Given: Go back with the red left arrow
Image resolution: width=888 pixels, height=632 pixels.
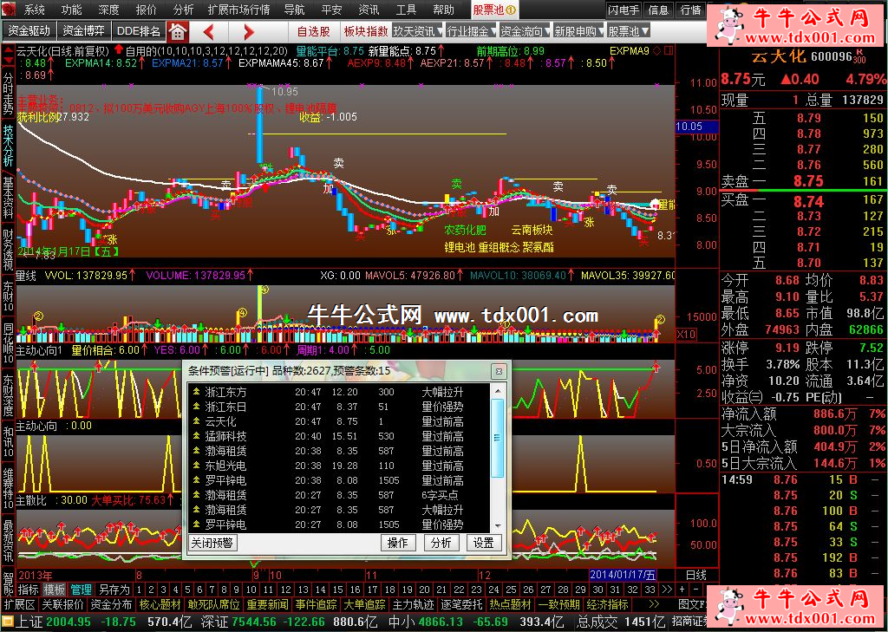Looking at the screenshot, I should pos(208,32).
